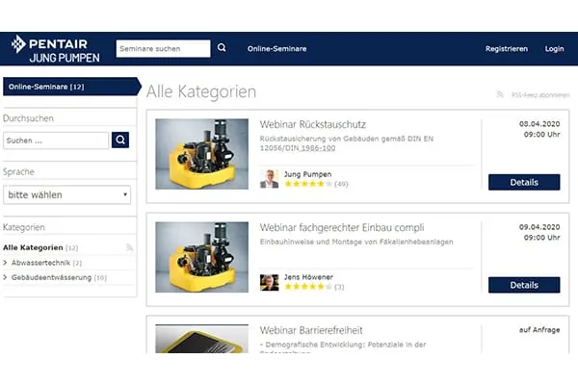
Task: Click the star rating under Jens Höwener
Action: pos(306,287)
